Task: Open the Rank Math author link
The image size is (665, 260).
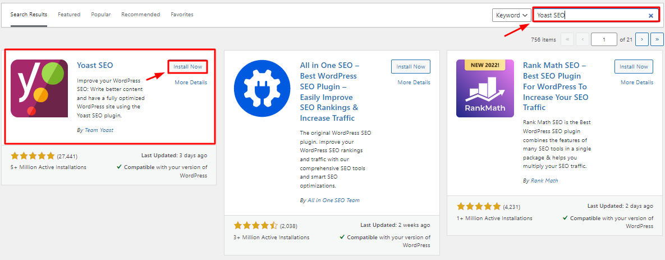Action: 544,181
